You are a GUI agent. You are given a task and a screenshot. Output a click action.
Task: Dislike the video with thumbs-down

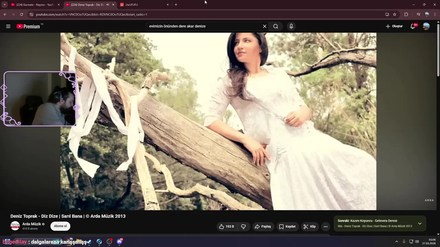tap(244, 226)
